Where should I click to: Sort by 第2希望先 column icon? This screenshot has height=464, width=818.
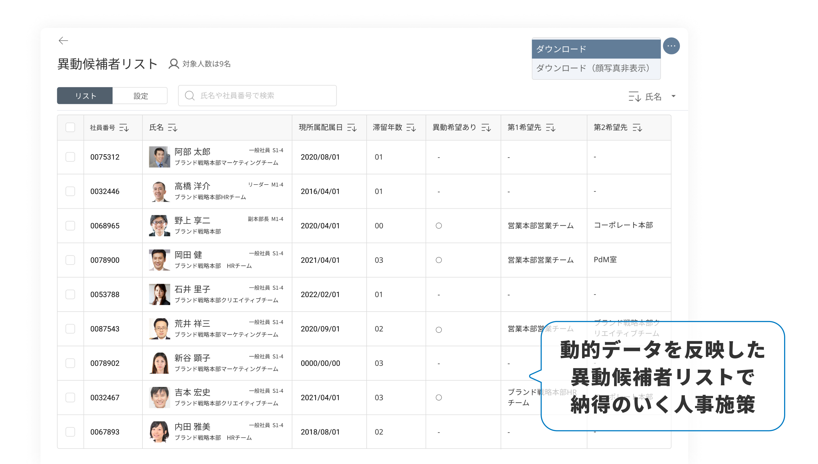(x=637, y=128)
